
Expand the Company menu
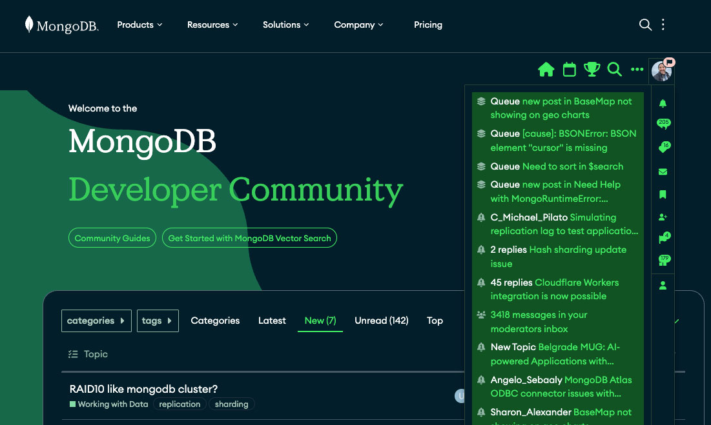click(358, 25)
